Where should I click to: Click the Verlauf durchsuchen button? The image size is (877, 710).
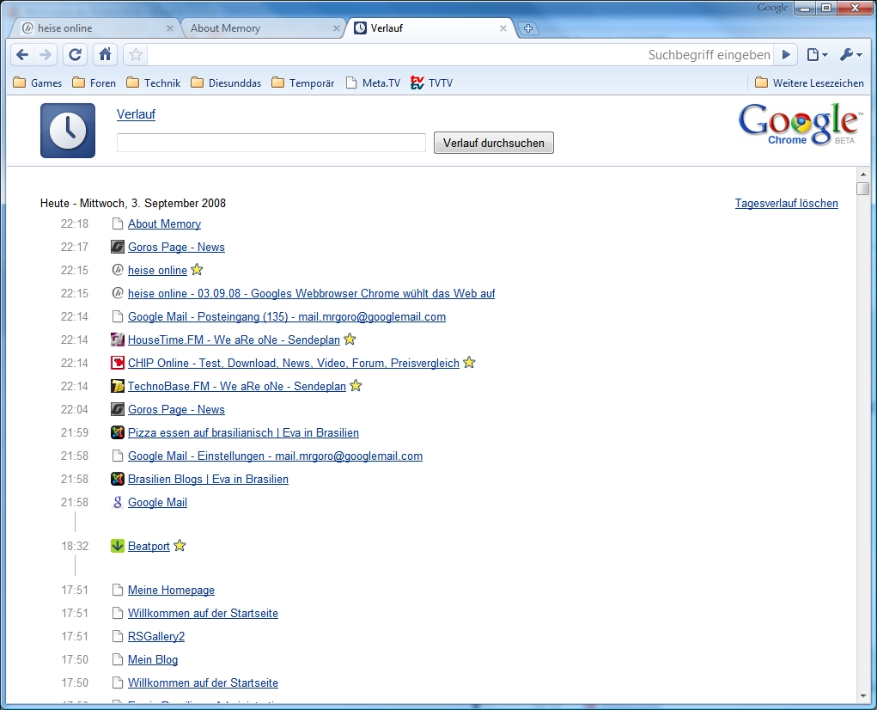[494, 143]
